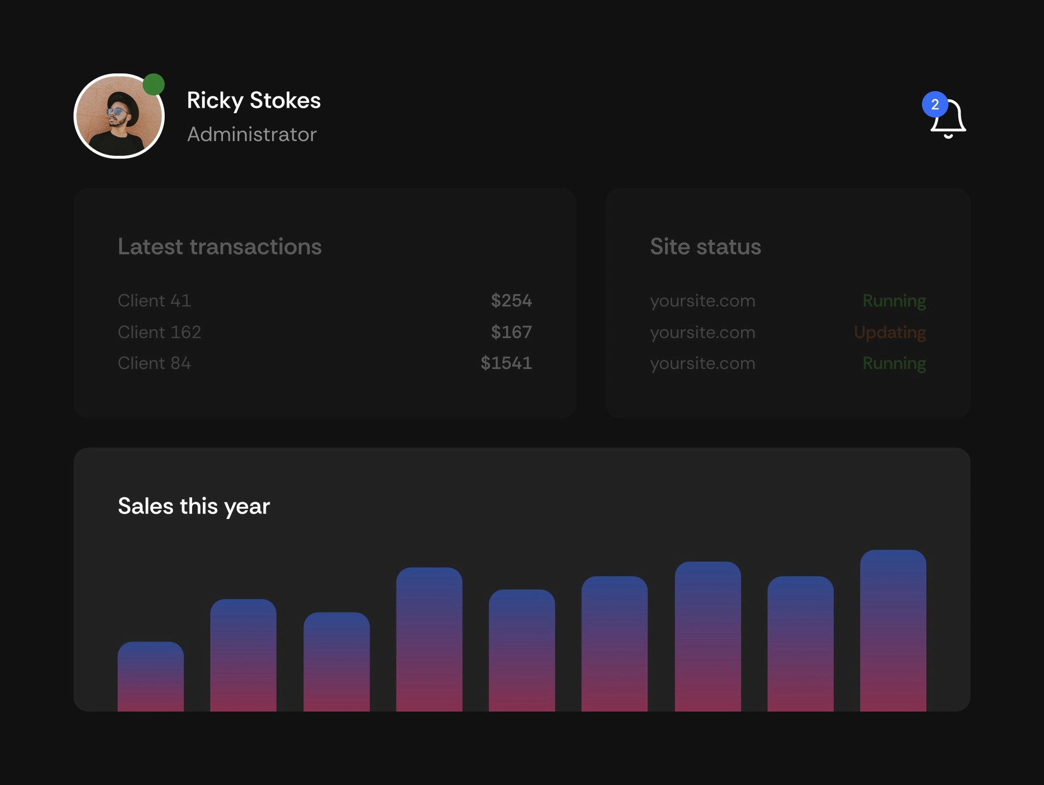Click the Administrator role label

coord(252,134)
